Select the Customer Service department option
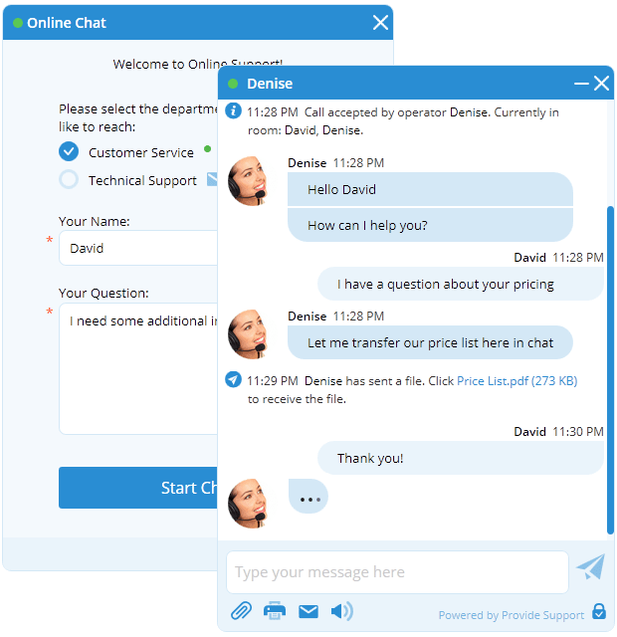Image resolution: width=617 pixels, height=637 pixels. pyautogui.click(x=69, y=151)
